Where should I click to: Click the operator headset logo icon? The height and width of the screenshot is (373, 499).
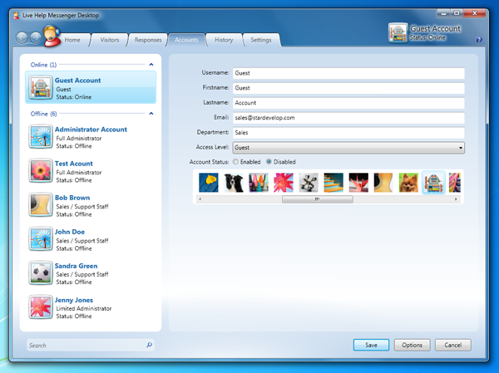[52, 36]
